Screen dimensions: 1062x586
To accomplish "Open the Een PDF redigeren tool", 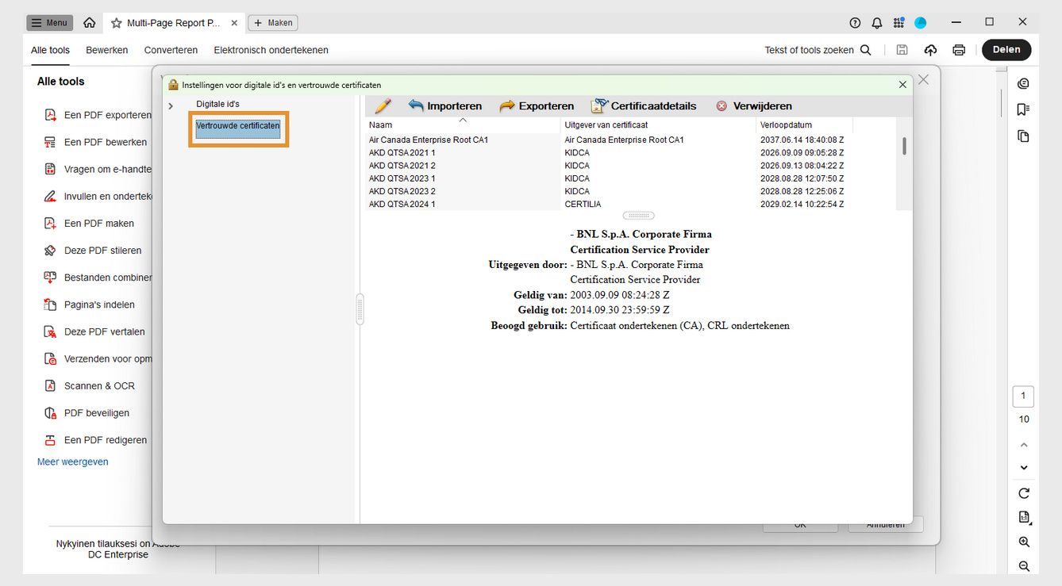I will [x=95, y=440].
